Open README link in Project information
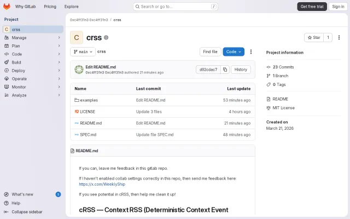Screen dimensions: 350x219 click(x=281, y=99)
